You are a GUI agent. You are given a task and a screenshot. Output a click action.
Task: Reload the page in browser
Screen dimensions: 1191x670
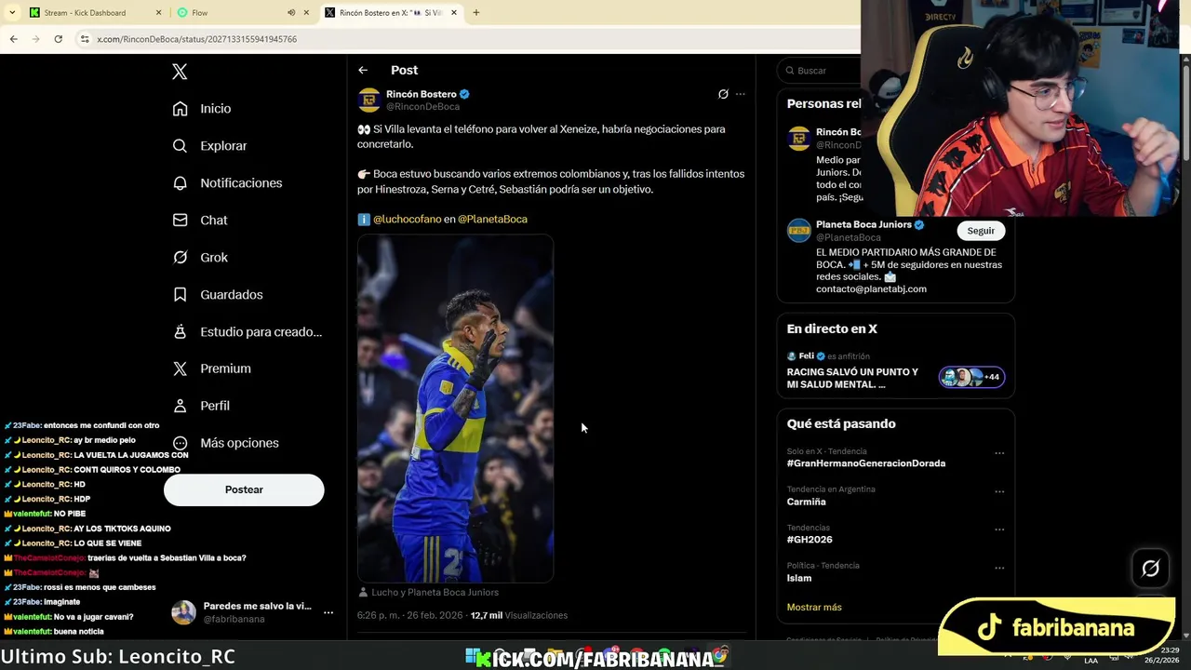coord(58,39)
